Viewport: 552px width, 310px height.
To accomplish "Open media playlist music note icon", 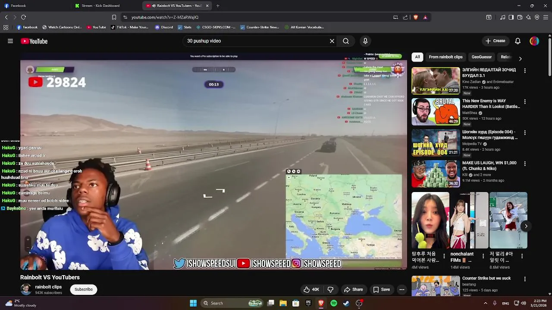I will click(x=503, y=17).
